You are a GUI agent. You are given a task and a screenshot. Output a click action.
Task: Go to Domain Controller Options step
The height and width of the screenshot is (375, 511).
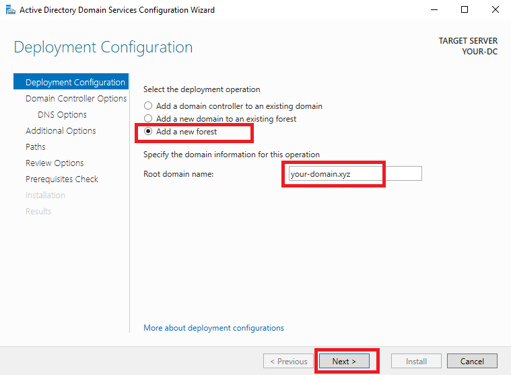76,98
